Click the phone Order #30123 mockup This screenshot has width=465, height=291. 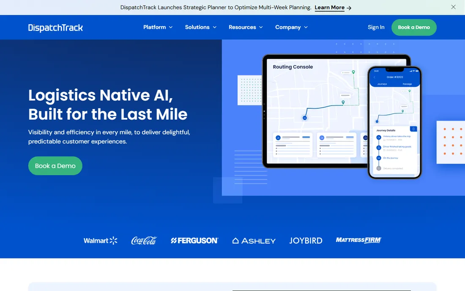pyautogui.click(x=394, y=122)
